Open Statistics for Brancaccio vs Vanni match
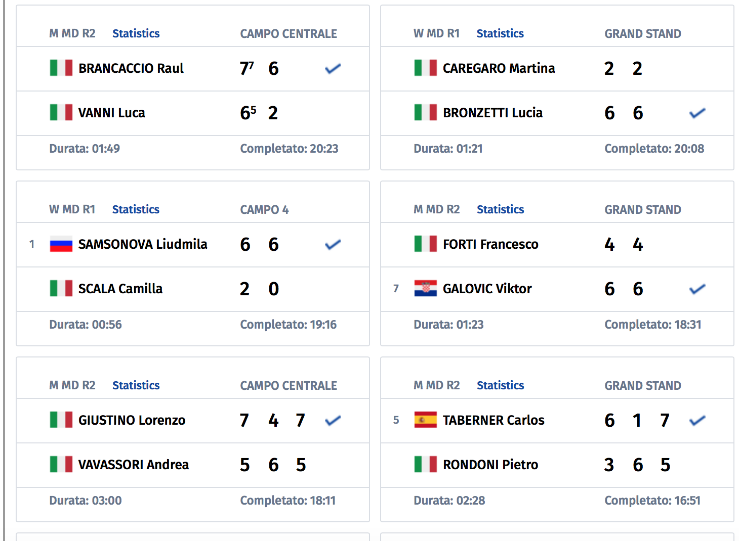Screen dimensions: 739x541 (x=136, y=33)
